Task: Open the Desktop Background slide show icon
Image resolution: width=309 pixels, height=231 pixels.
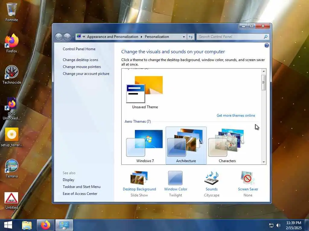Action: pos(139,178)
